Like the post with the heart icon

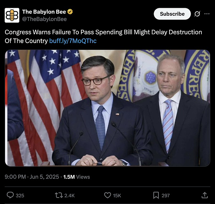(107, 195)
